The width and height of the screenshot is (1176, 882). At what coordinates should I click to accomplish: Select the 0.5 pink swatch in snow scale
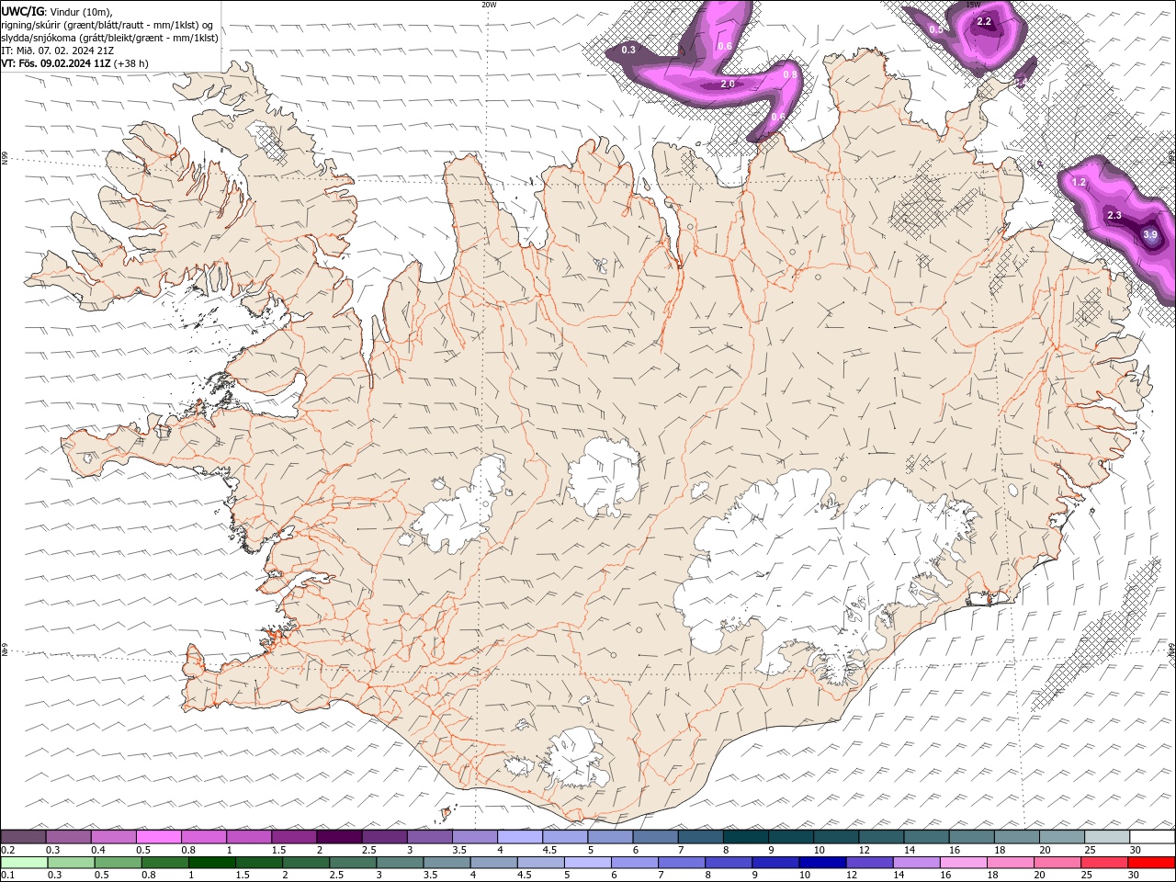click(x=158, y=836)
